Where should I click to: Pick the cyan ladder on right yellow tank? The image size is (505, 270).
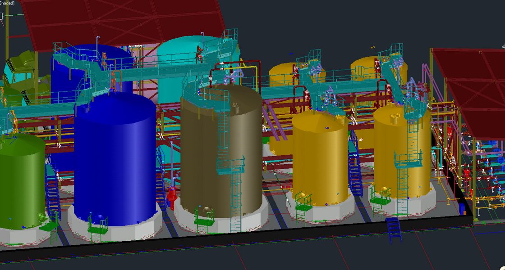tap(413, 135)
